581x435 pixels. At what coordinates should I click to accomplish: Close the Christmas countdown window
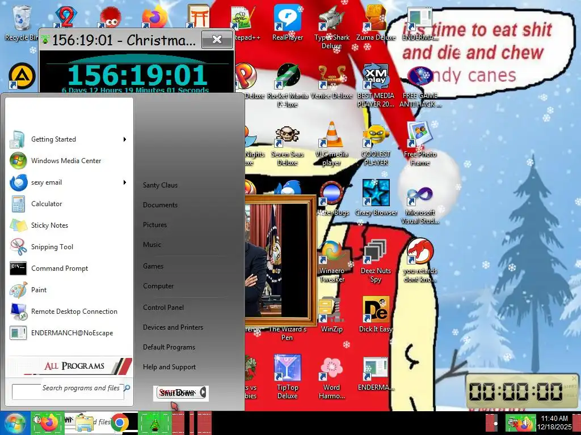pyautogui.click(x=217, y=39)
